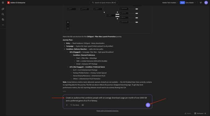The image size is (210, 116).
Task: Click the plus attachment icon in the prompt box
Action: coord(67,105)
